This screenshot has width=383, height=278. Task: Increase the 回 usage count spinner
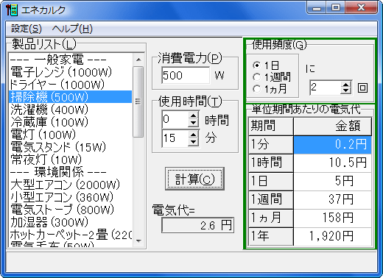pyautogui.click(x=345, y=85)
